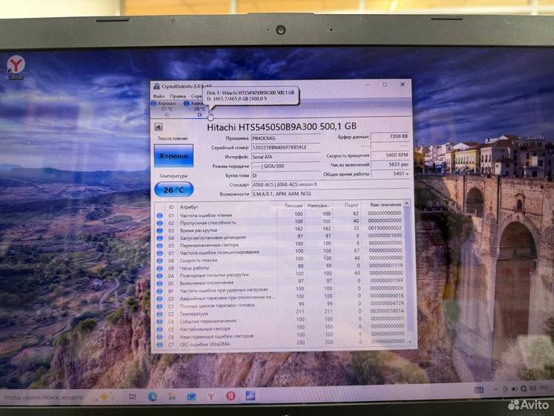Viewport: 554px width, 416px height.
Task: Click status circle for Пропускная способность row
Action: point(160,223)
